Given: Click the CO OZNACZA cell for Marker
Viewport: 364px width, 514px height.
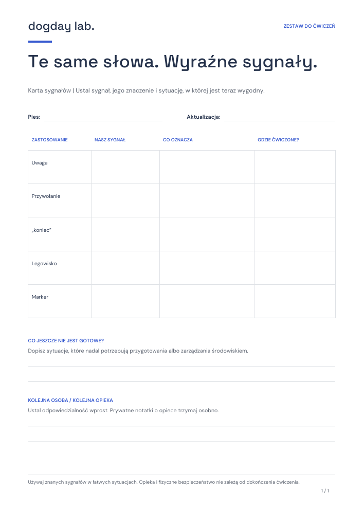Looking at the screenshot, I should point(207,301).
